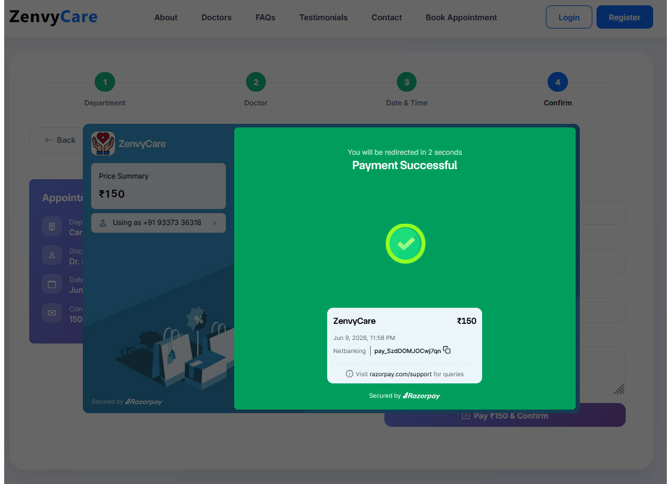Click the Department step label
This screenshot has width=671, height=484.
coord(105,103)
